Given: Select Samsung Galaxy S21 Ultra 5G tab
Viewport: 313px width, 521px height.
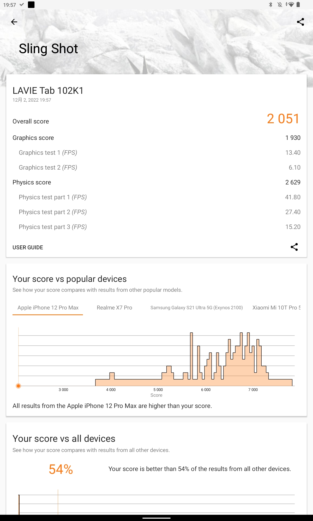Looking at the screenshot, I should [x=196, y=308].
